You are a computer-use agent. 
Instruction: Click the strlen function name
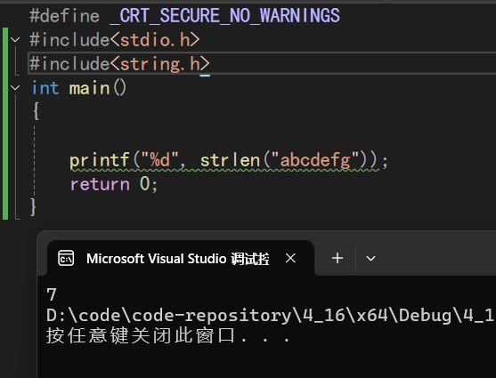[x=230, y=160]
